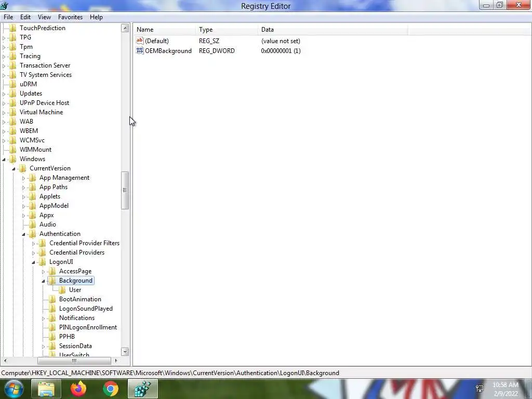The image size is (532, 399).
Task: Collapse the Background key
Action: [x=44, y=281]
